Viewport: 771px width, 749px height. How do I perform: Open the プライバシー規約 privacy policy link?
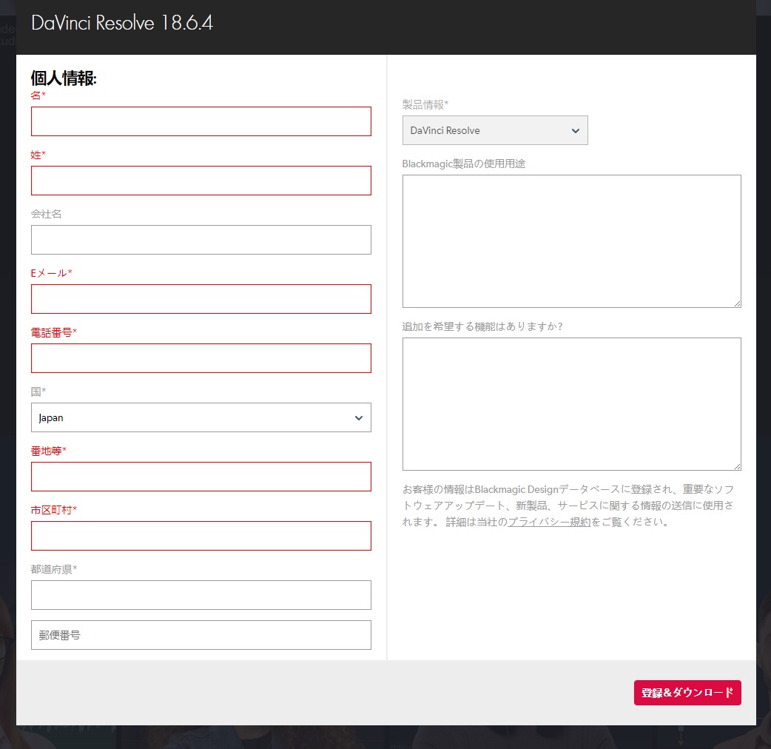[x=549, y=522]
